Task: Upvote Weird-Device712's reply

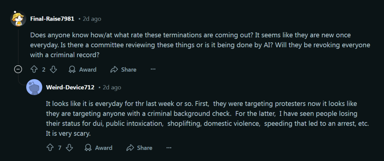Action: (50, 148)
